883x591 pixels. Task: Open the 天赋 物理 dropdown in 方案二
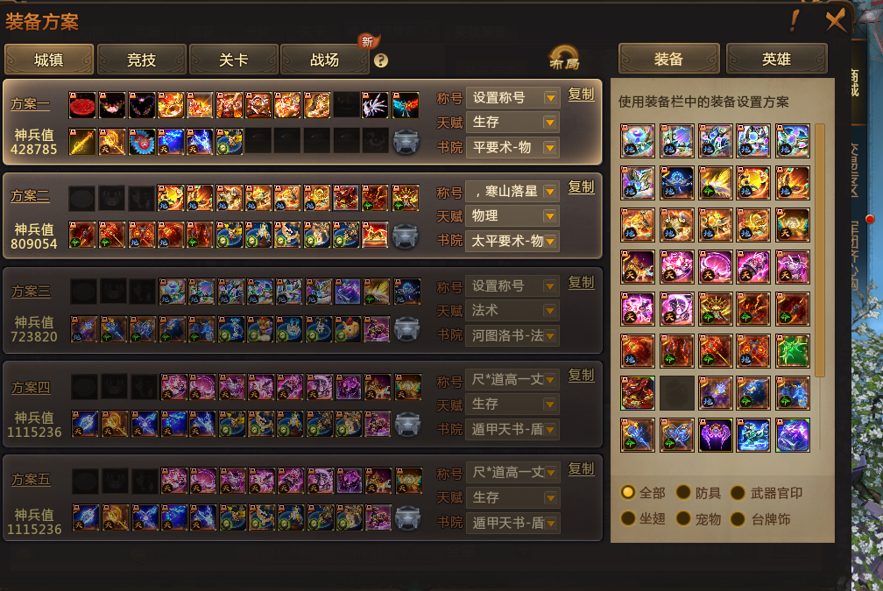(x=512, y=216)
